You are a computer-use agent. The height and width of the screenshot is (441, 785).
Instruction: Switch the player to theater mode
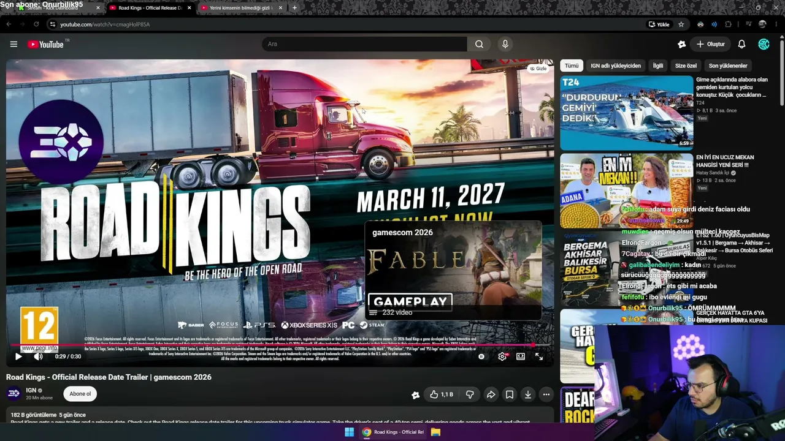tap(521, 356)
